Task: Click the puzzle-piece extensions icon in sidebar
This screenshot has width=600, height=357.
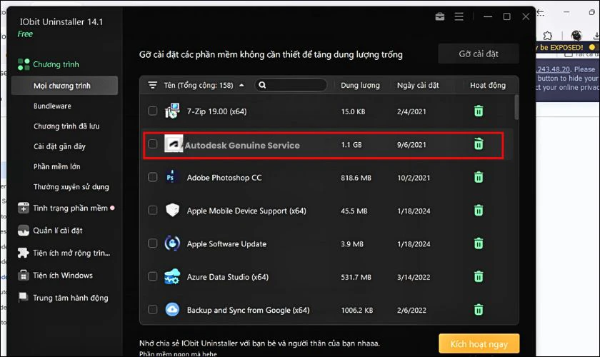Action: (24, 253)
